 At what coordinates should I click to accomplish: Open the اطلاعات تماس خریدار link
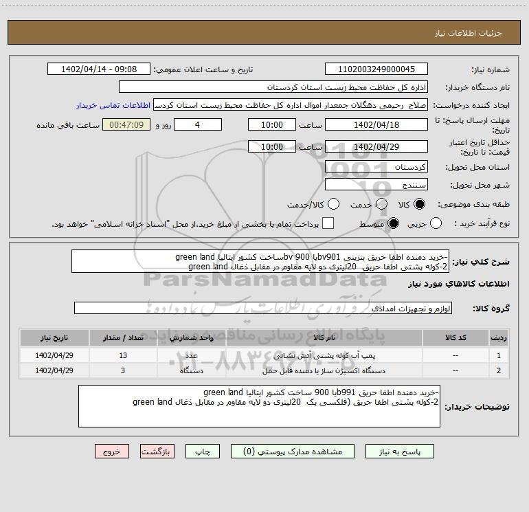tap(113, 105)
